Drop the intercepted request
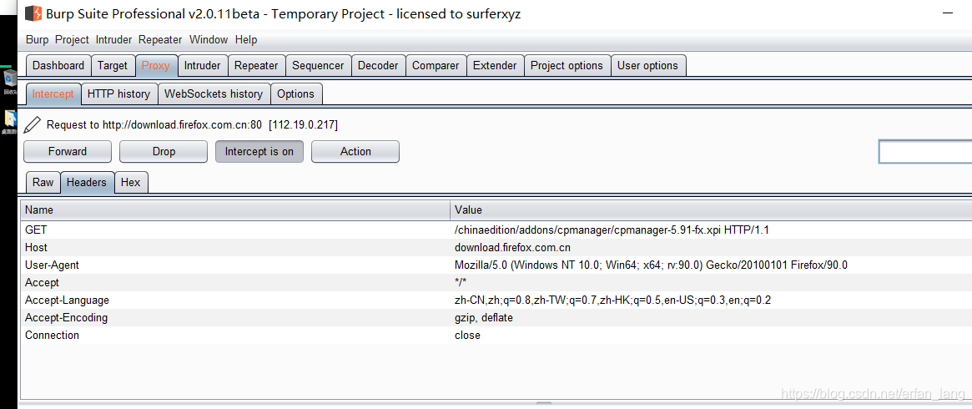Image resolution: width=972 pixels, height=409 pixels. click(x=164, y=152)
